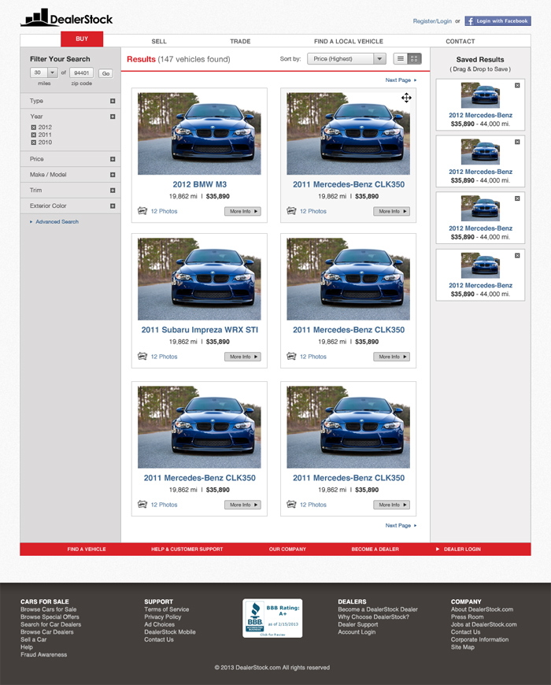The image size is (551, 685).
Task: Open photos icon for 2011 Subaru Impreza WRX STI
Action: [x=142, y=357]
